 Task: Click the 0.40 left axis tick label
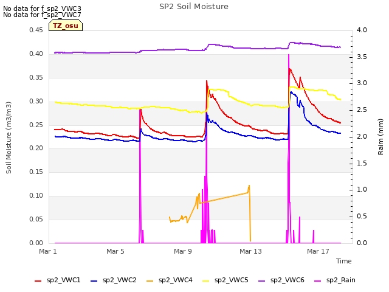coord(36,54)
